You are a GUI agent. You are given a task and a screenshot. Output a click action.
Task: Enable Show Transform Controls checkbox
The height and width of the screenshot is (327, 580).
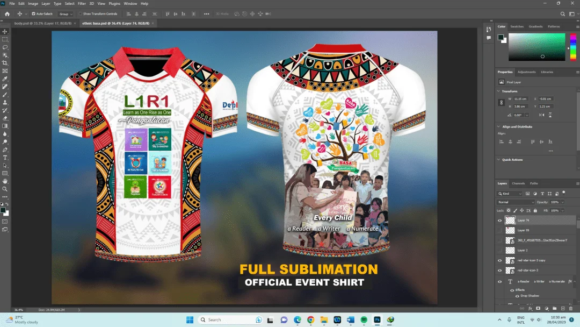point(80,13)
